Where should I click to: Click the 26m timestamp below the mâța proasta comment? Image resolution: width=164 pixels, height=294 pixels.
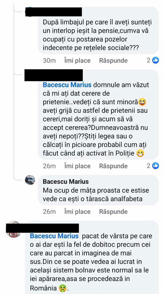tap(49, 212)
